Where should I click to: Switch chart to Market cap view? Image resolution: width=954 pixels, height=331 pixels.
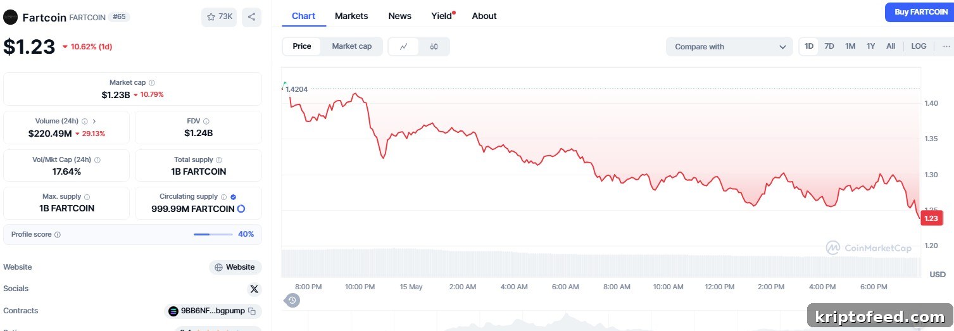click(x=352, y=46)
